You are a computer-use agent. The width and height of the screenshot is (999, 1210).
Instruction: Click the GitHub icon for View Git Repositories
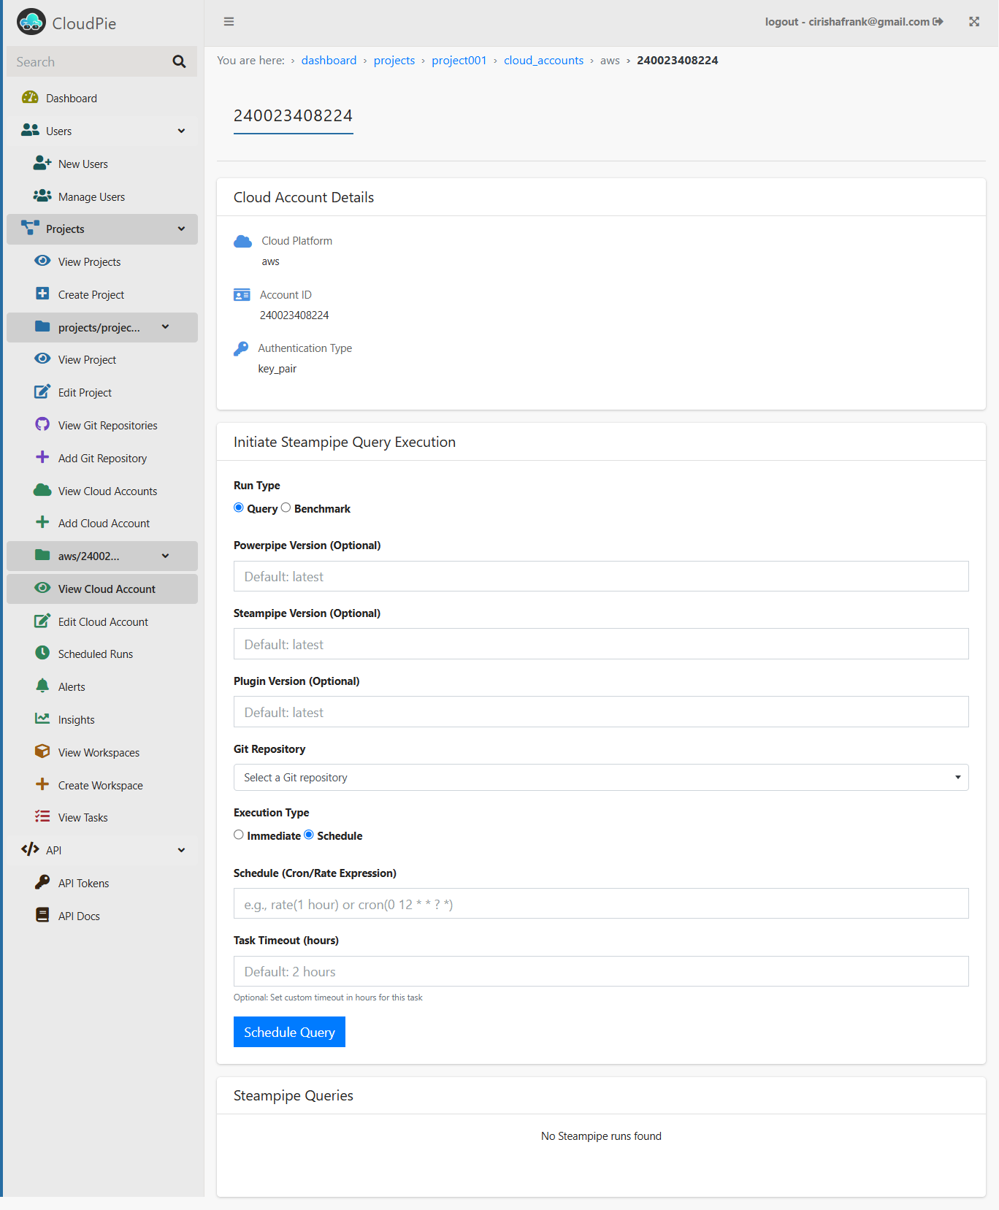(x=42, y=424)
